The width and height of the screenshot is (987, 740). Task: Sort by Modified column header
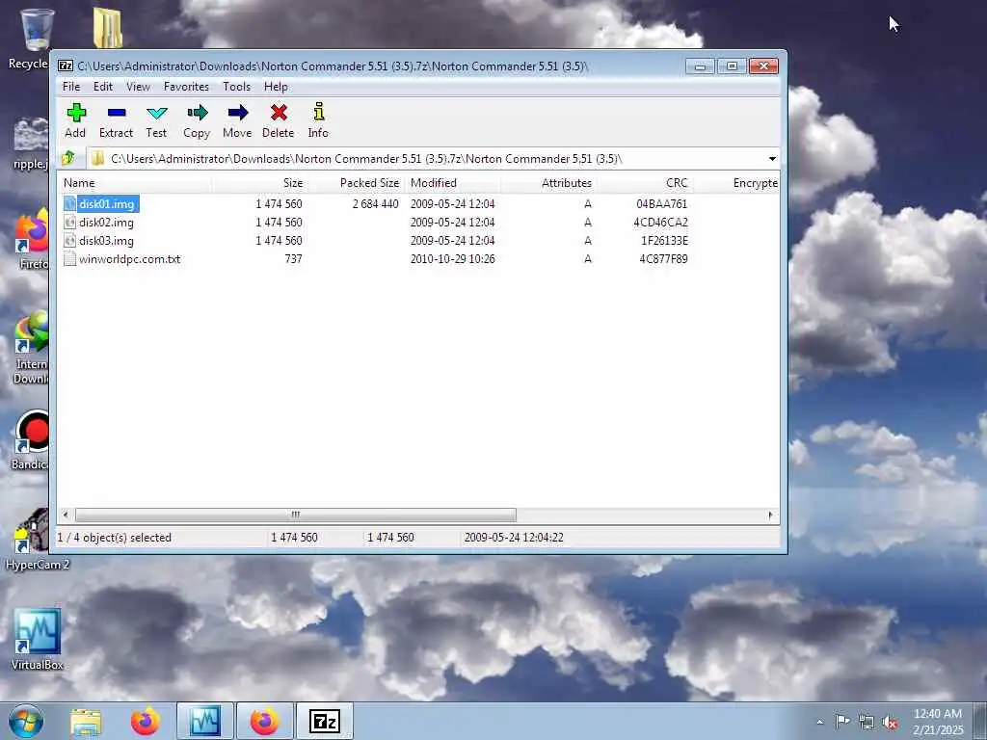pos(453,183)
